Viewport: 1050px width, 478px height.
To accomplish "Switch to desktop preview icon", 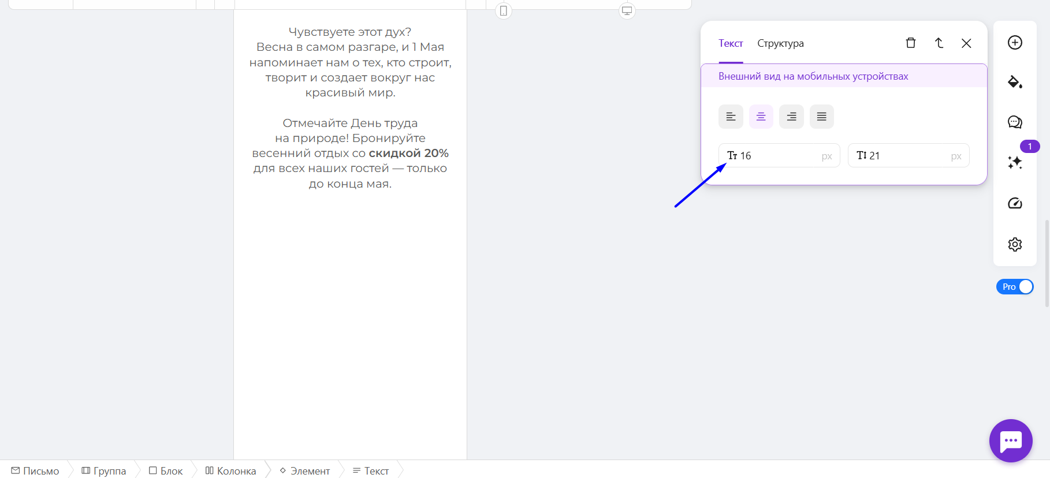I will 627,10.
